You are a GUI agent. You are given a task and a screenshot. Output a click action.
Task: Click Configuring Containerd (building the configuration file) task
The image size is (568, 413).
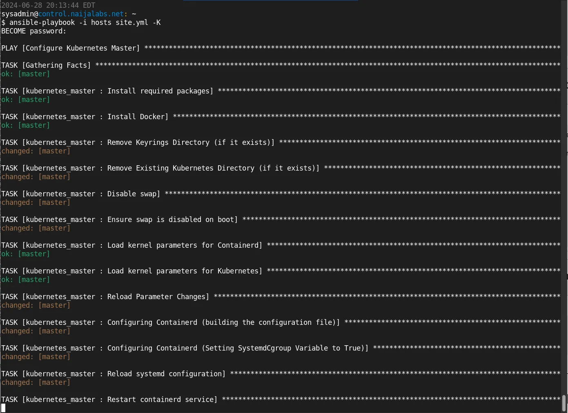tap(281, 322)
